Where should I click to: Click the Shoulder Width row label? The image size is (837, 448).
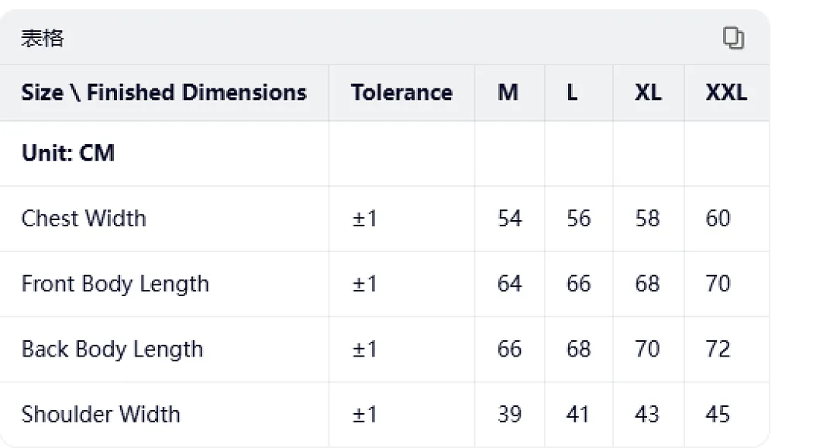101,415
